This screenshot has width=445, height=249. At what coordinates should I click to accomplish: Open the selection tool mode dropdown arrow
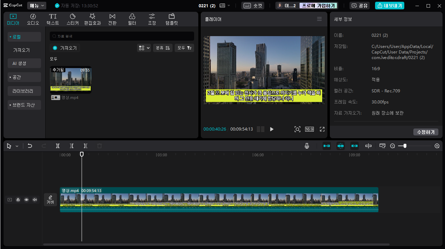17,146
